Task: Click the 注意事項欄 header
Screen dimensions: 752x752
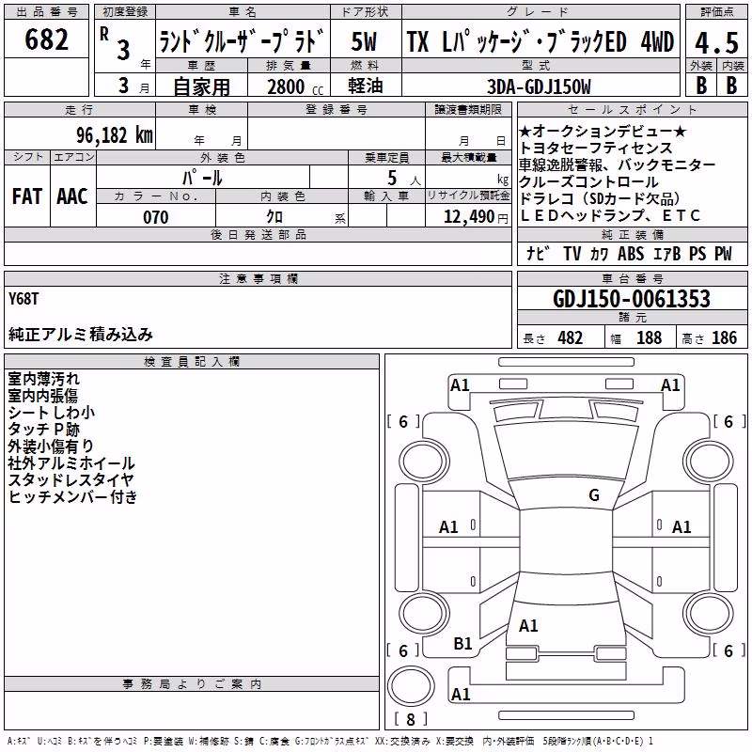Action: point(258,278)
